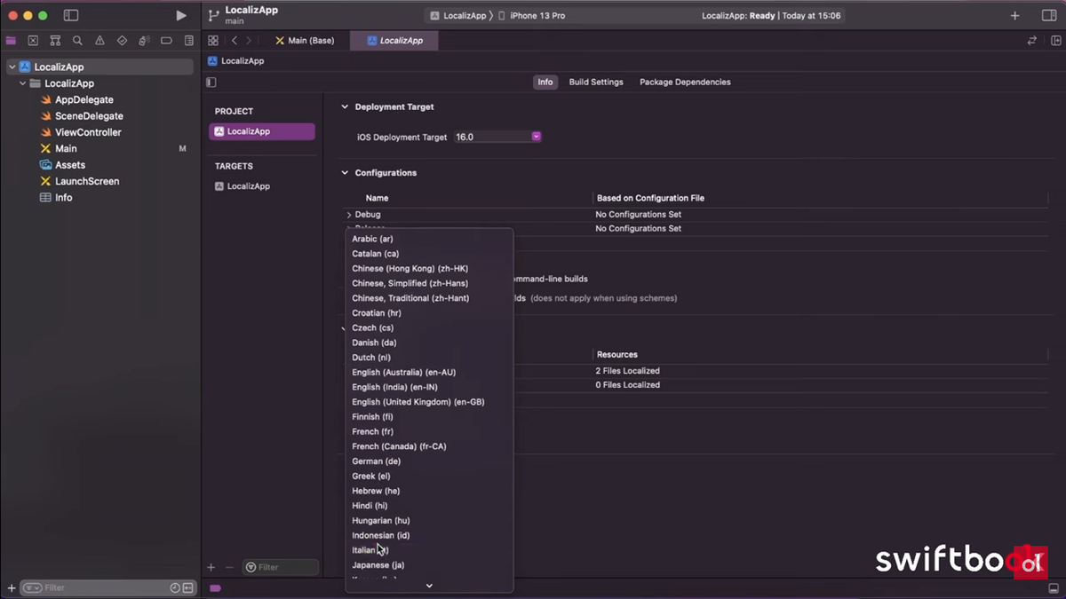
Task: Add an editor pane on the right
Action: click(1056, 41)
